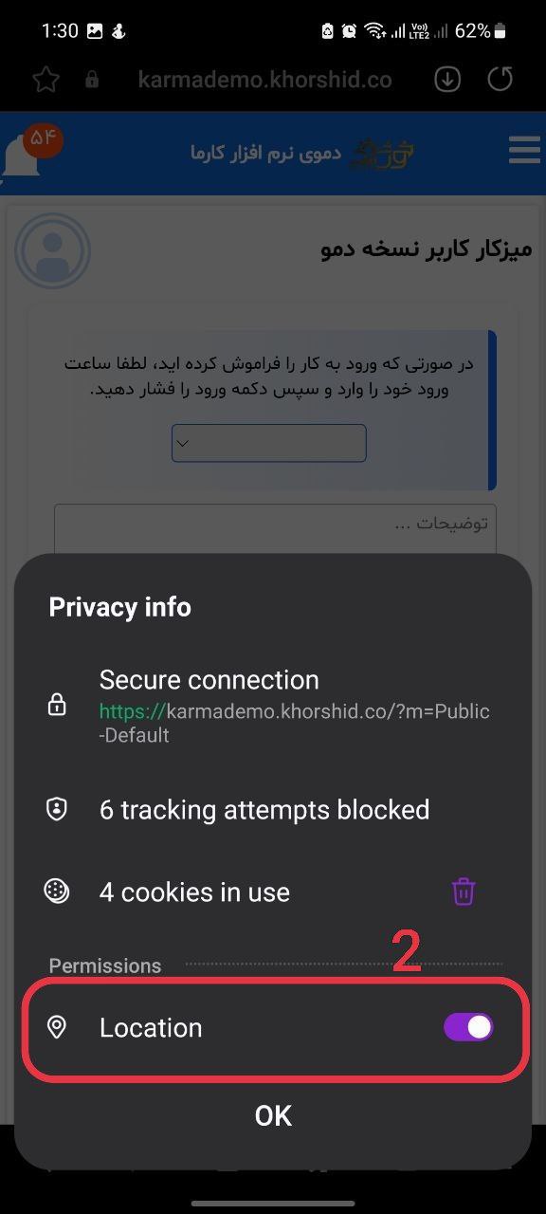Image resolution: width=546 pixels, height=1214 pixels.
Task: Open the hamburger menu icon
Action: click(524, 150)
